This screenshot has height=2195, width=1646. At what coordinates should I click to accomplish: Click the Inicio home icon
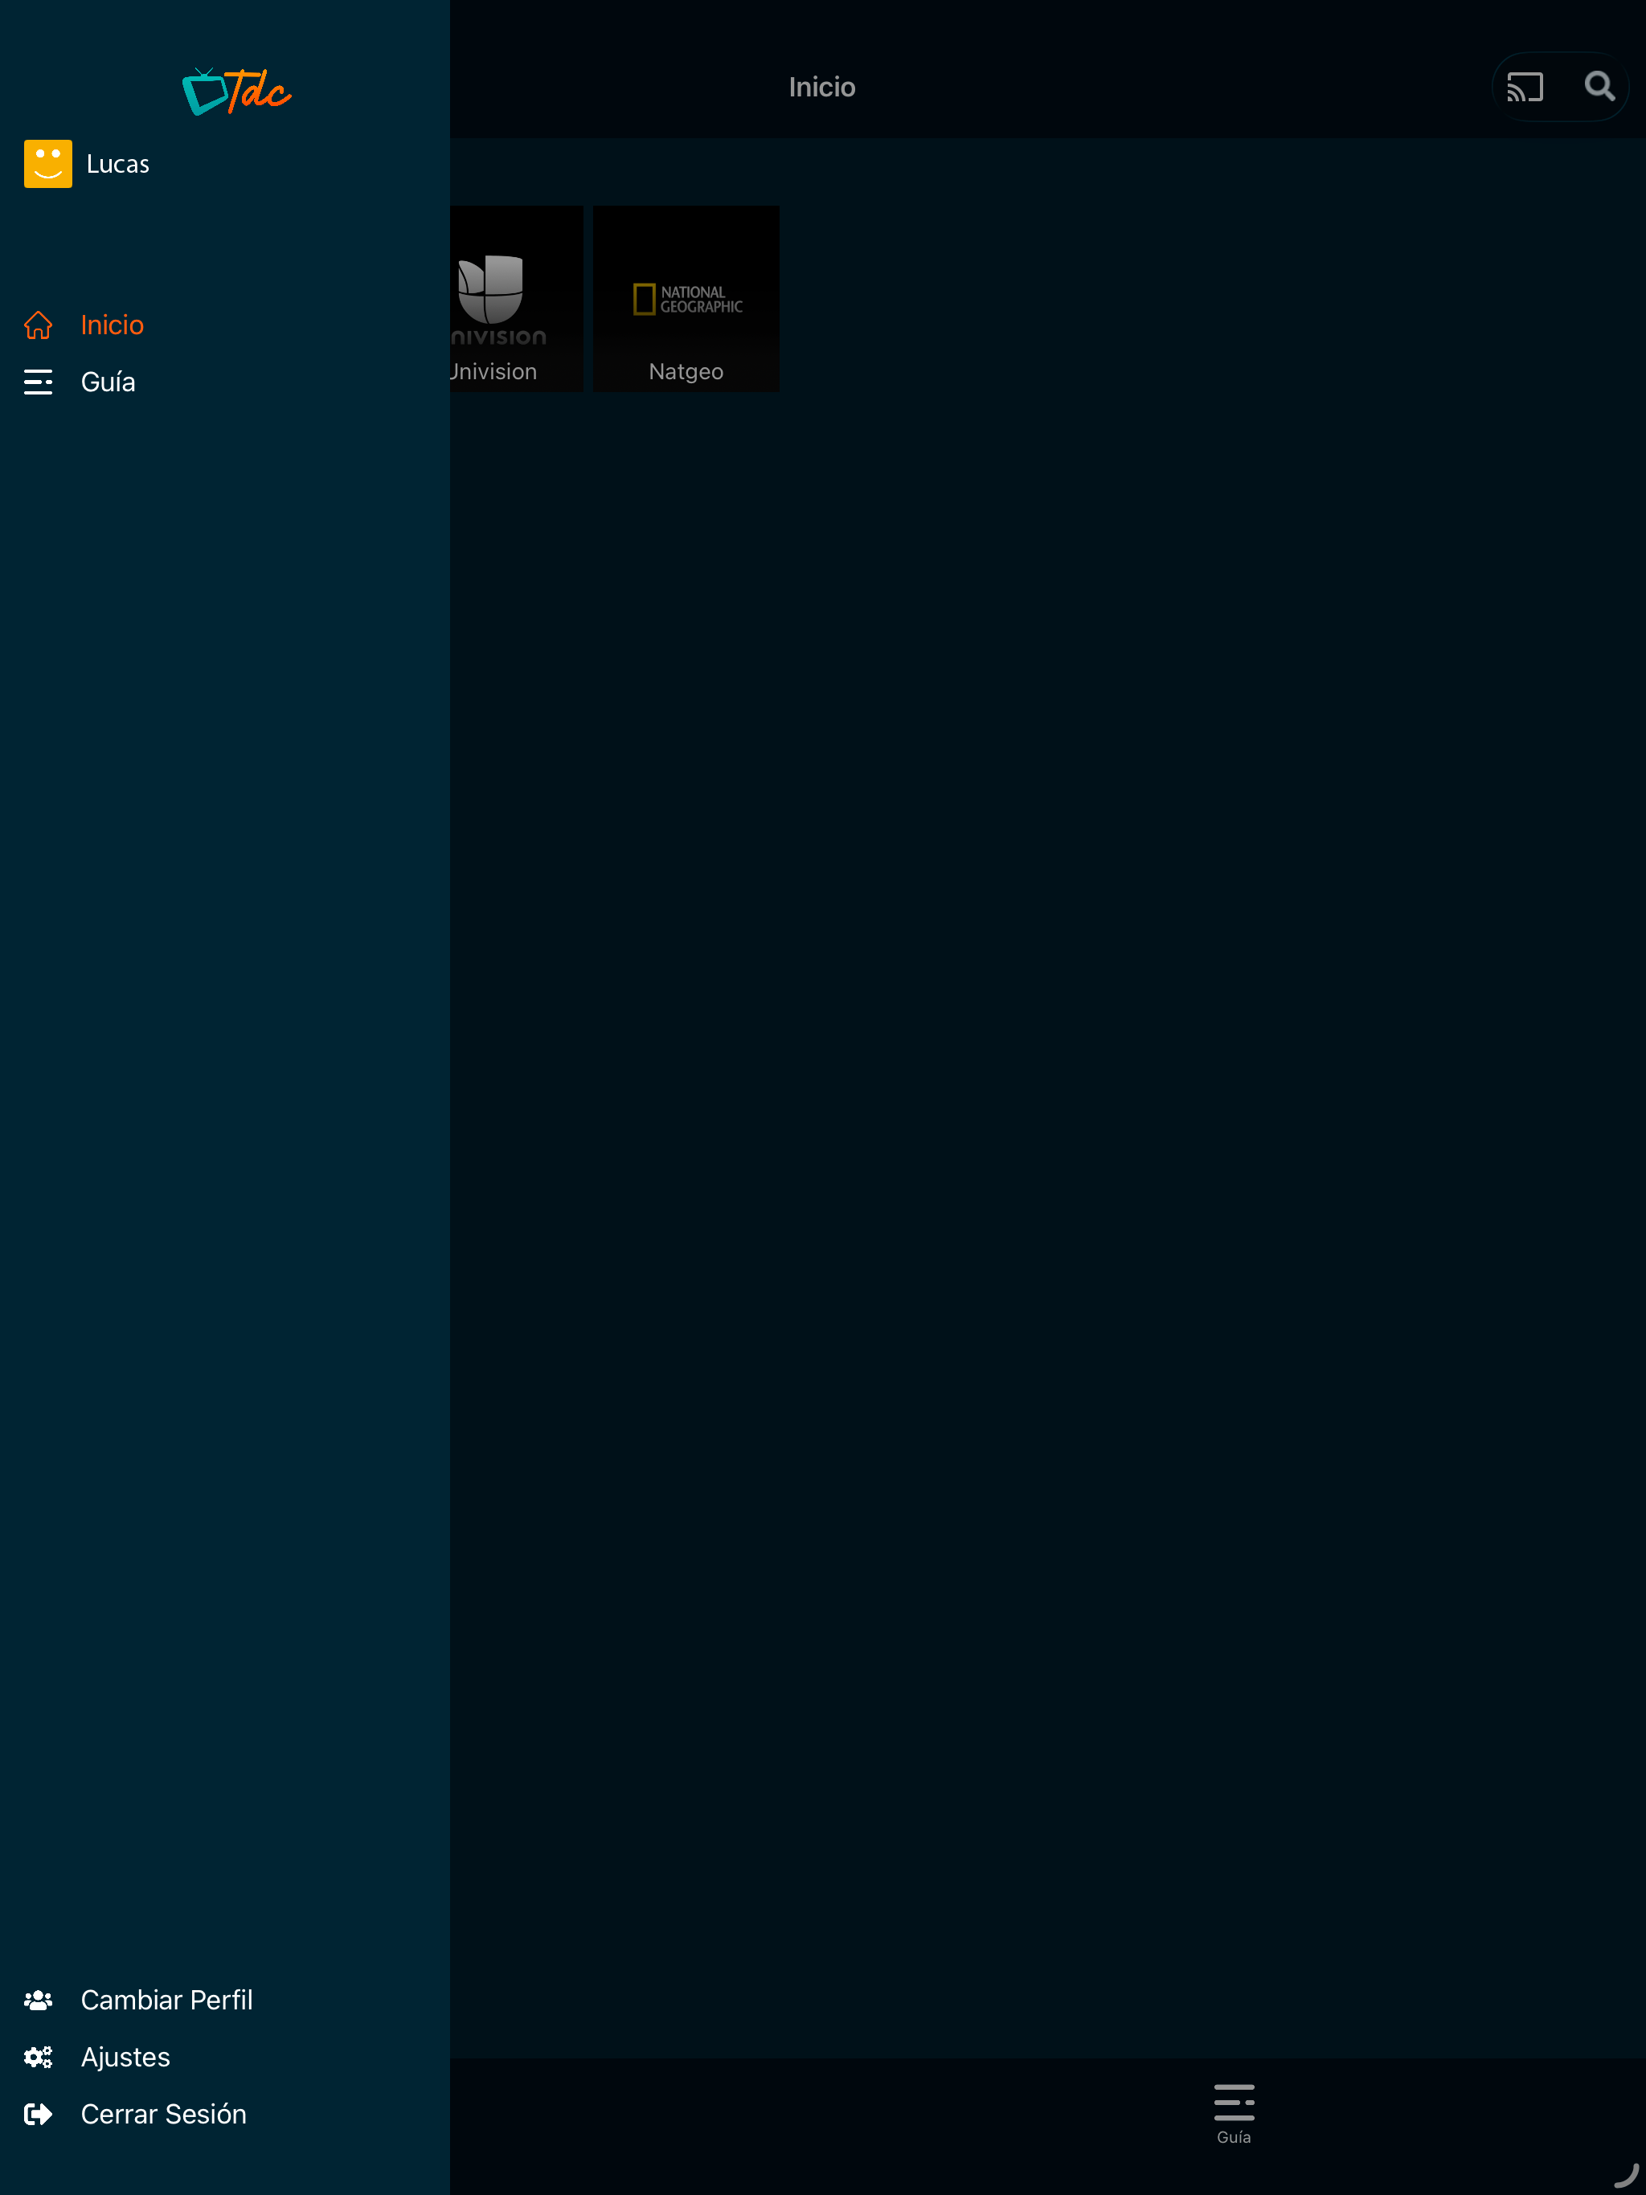pyautogui.click(x=38, y=325)
